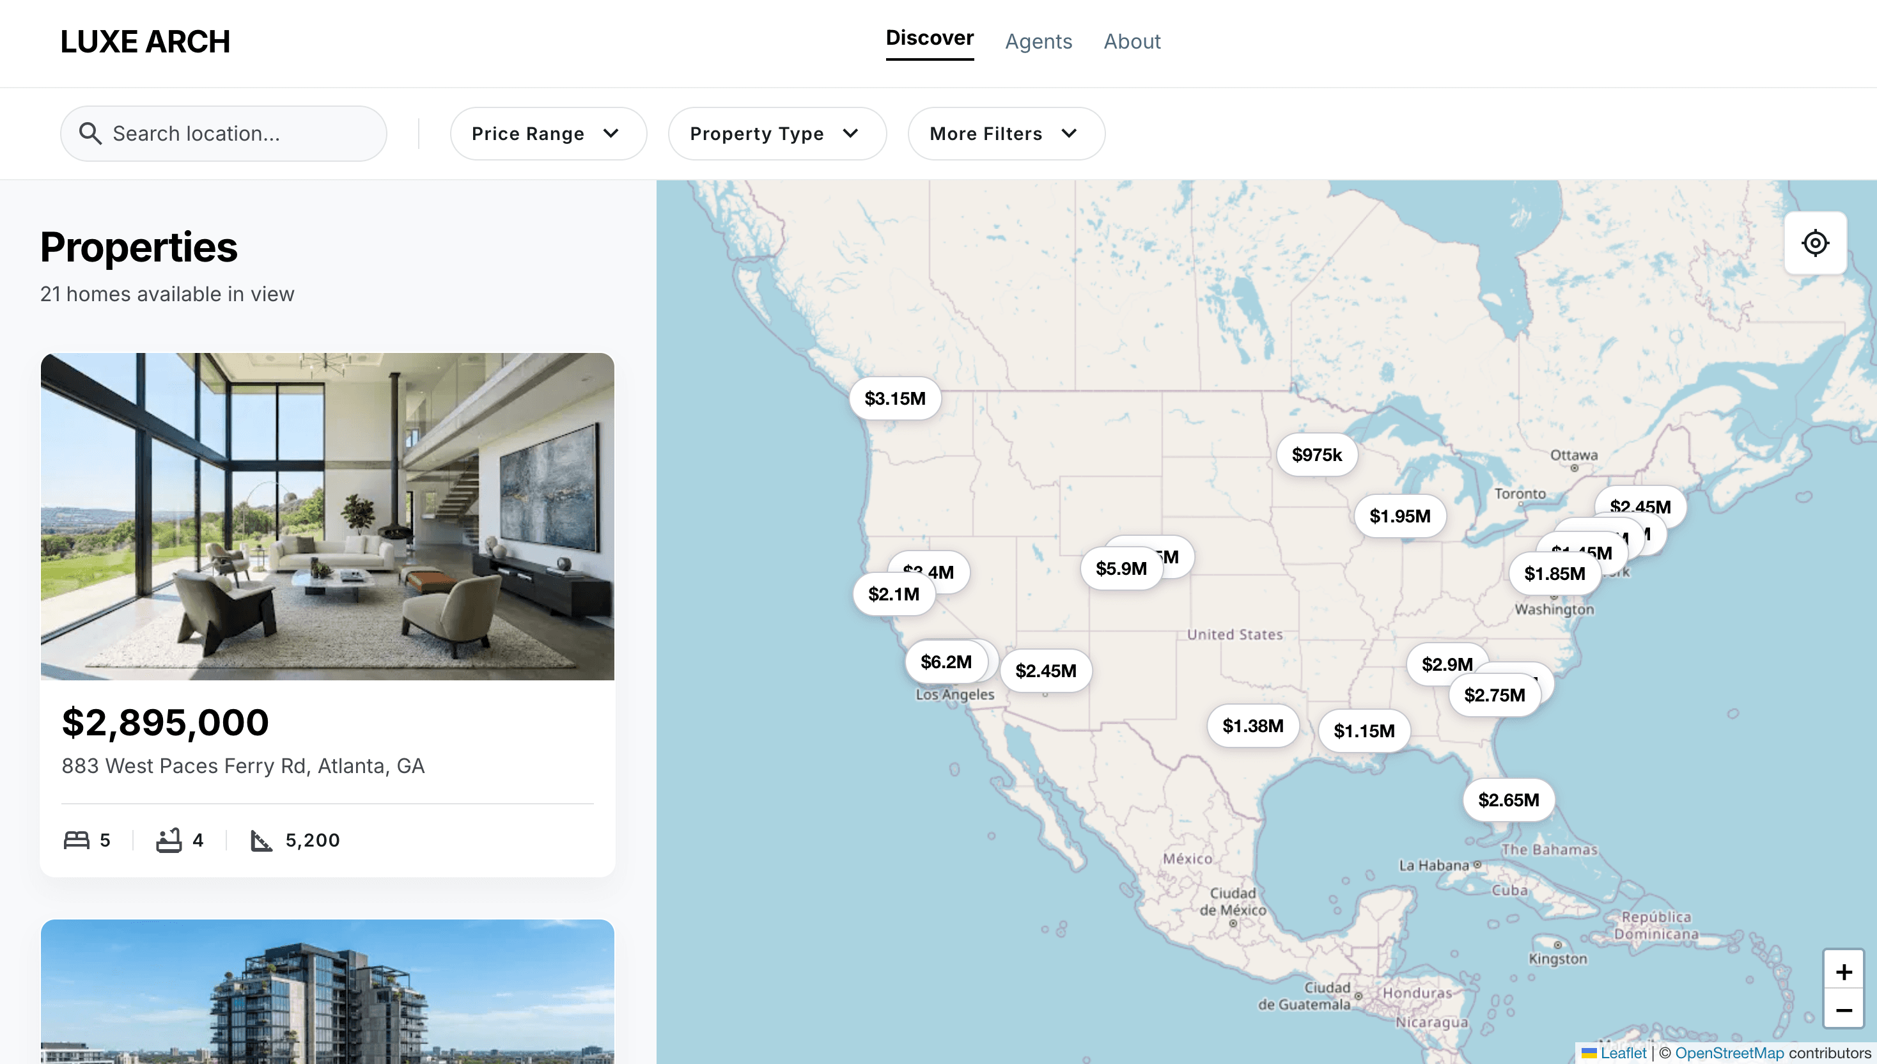Click the bedroom icon on Atlanta listing
Screen dimensions: 1877x1064
(77, 840)
